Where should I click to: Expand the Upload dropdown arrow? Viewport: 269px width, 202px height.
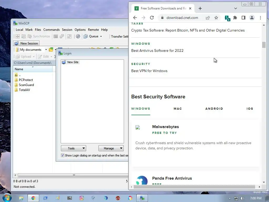[x=34, y=57]
